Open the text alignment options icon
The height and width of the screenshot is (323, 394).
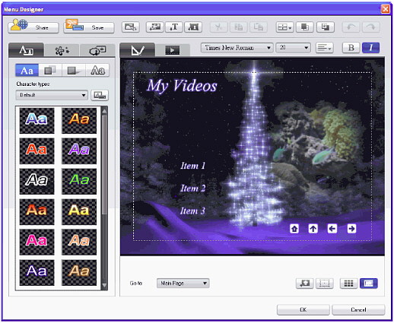(x=324, y=48)
